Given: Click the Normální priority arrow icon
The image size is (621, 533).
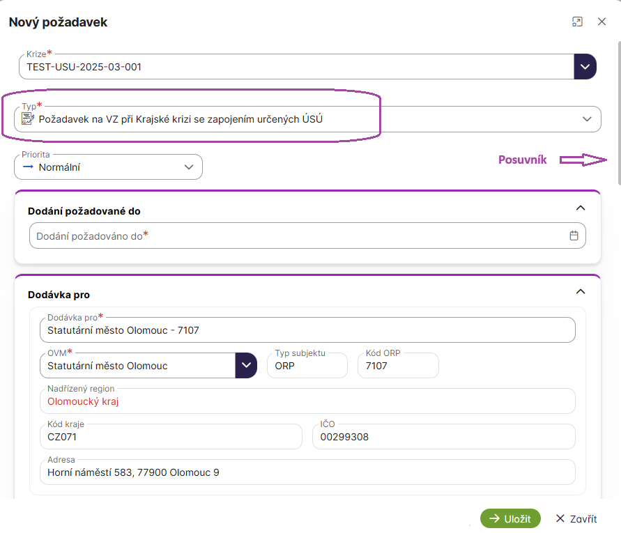Looking at the screenshot, I should (28, 167).
